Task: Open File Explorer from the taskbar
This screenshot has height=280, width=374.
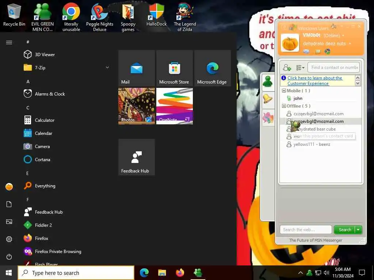Action: pyautogui.click(x=162, y=273)
